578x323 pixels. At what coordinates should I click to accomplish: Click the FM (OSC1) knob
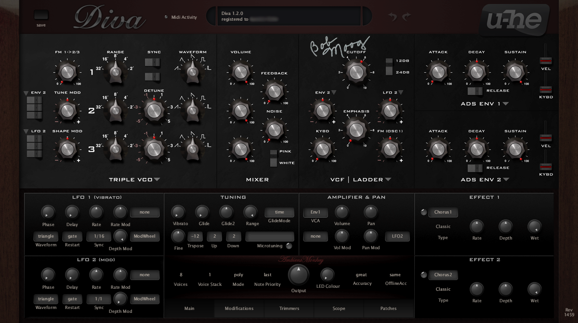tap(389, 149)
